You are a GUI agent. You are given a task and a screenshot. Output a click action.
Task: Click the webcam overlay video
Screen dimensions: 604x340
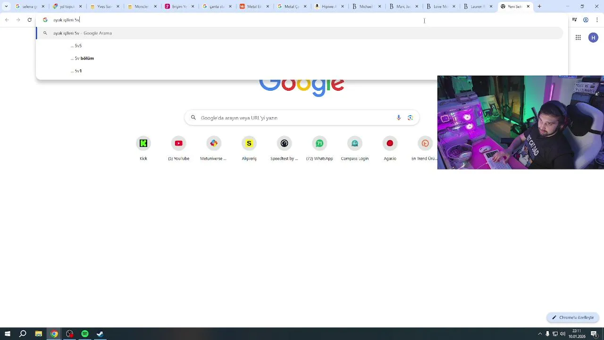520,122
